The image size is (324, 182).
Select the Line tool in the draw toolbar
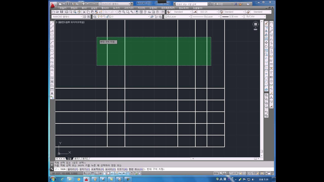click(x=52, y=23)
